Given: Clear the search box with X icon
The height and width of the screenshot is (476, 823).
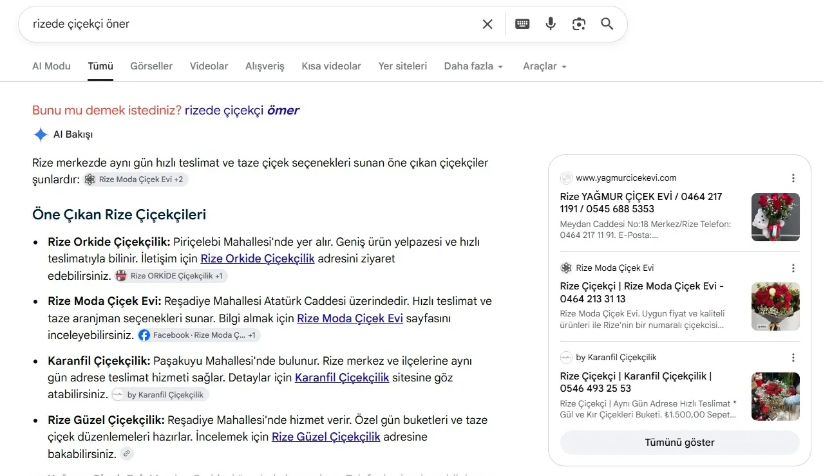Looking at the screenshot, I should (487, 24).
